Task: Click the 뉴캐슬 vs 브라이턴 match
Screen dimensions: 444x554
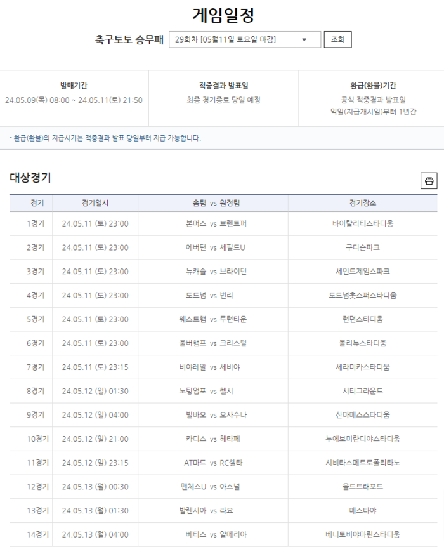Action: click(213, 272)
